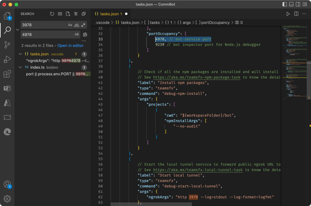Open the Run and Debug panel
Screen dimensions: 311x206
7,59
